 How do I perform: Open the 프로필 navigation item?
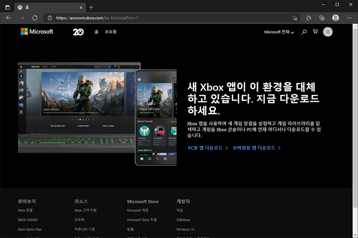tap(110, 32)
